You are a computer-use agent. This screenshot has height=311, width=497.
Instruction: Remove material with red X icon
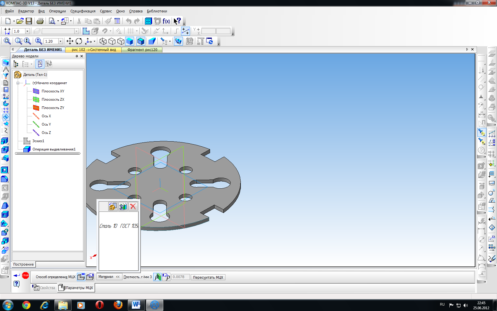coord(133,206)
